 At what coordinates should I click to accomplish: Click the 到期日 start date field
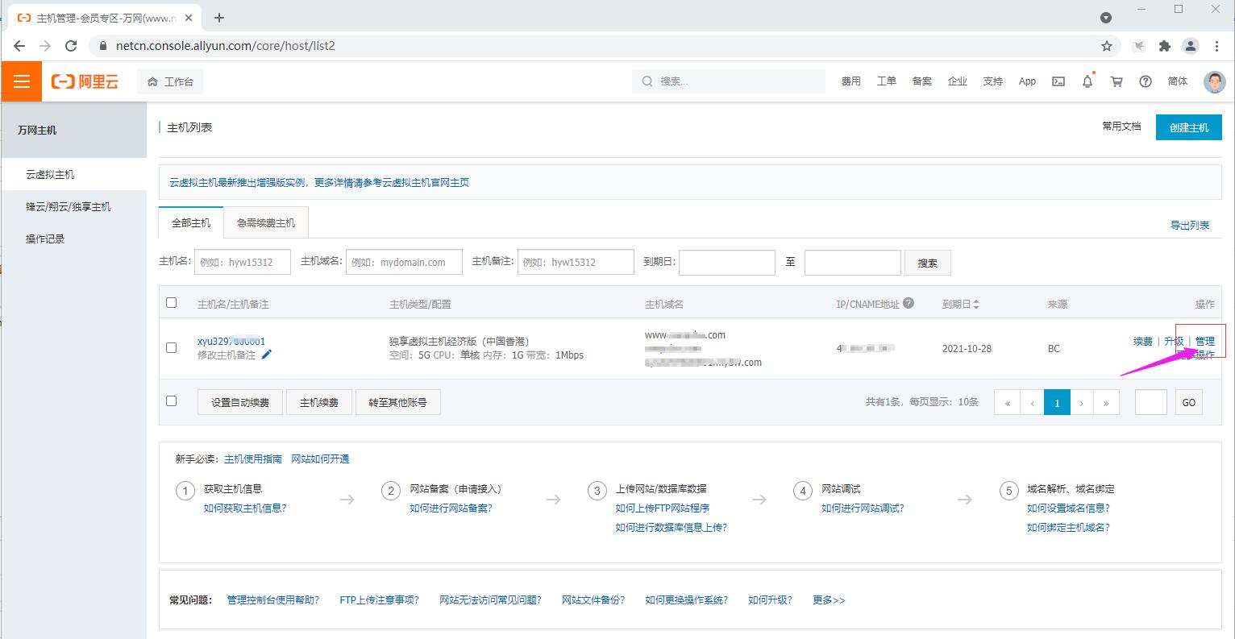coord(727,263)
